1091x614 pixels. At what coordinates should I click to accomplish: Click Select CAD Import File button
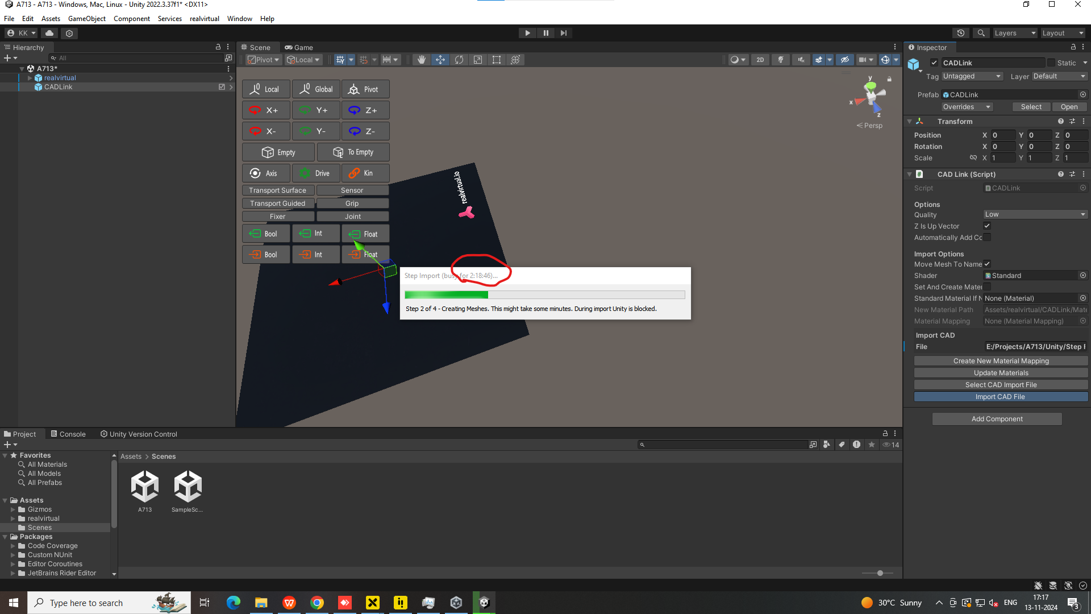[1001, 385]
